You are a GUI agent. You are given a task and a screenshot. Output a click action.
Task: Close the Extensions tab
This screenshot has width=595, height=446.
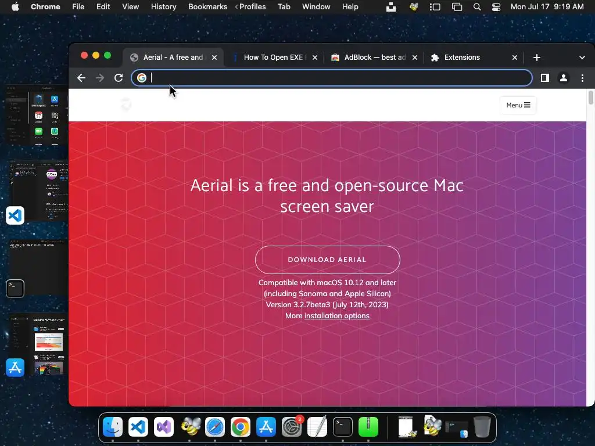click(x=515, y=57)
